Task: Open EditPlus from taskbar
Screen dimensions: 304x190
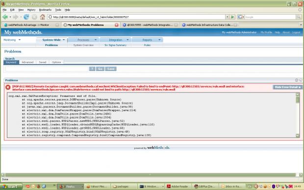Action: coord(205,186)
